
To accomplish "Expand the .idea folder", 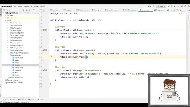I will coord(5,15).
